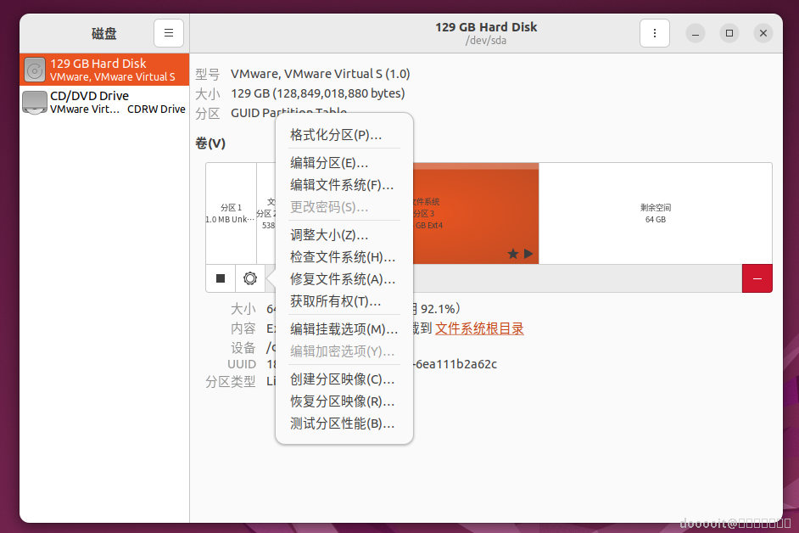Delete partition with the red minus button
Screen dimensions: 799x533
[757, 278]
